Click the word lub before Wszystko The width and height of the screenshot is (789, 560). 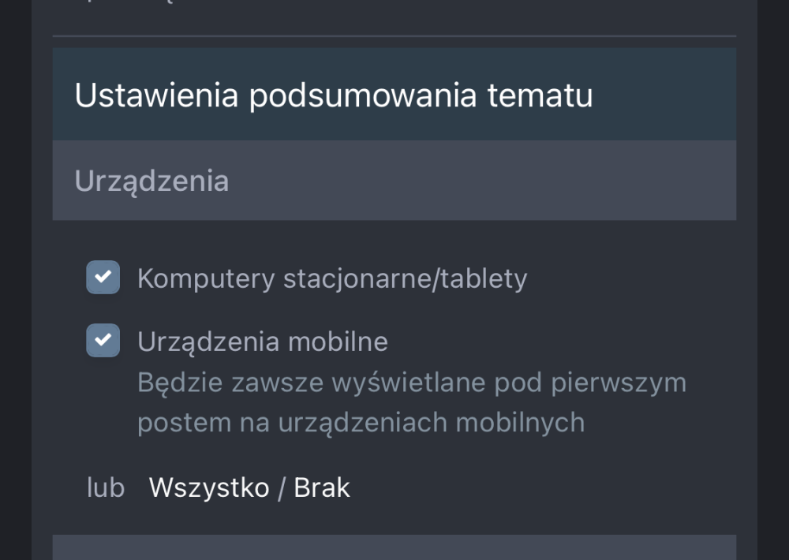click(x=106, y=487)
